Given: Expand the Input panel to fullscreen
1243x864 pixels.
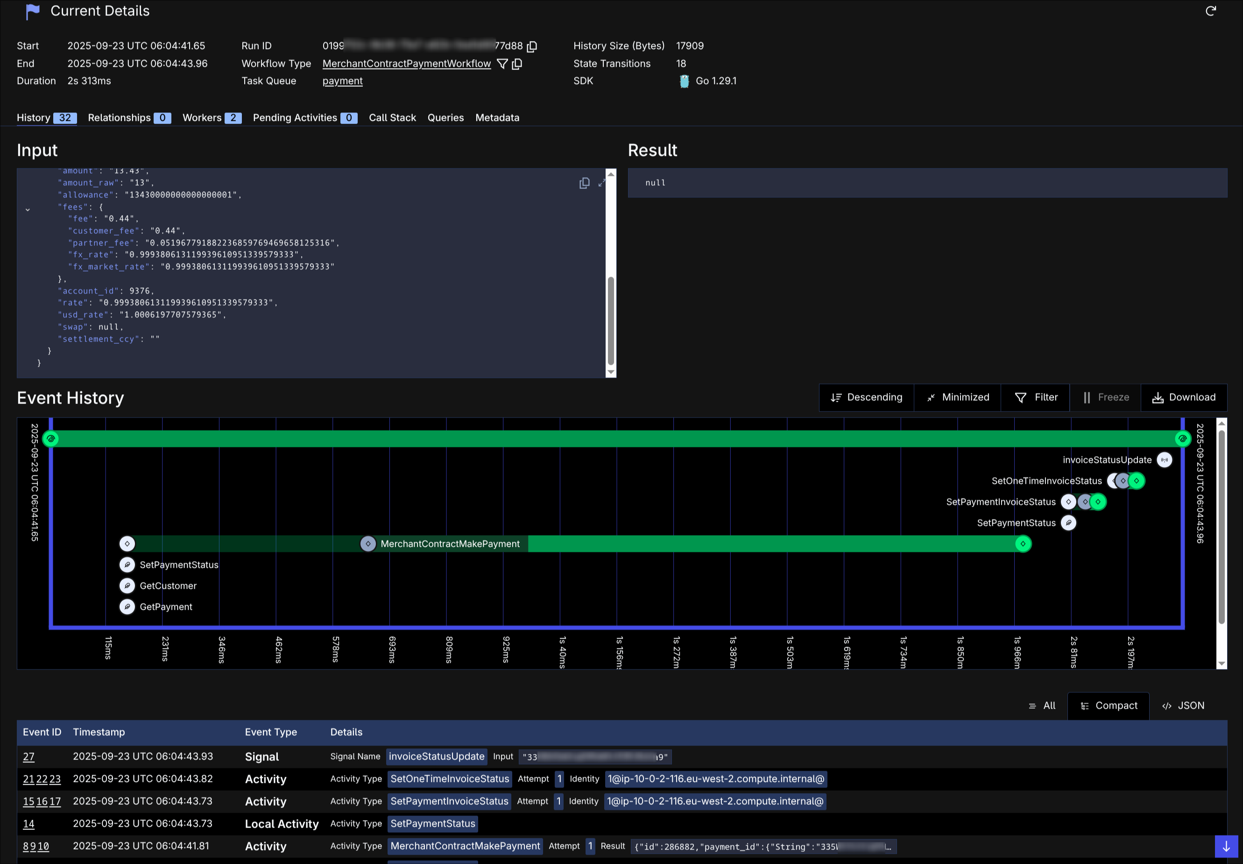Looking at the screenshot, I should click(601, 183).
